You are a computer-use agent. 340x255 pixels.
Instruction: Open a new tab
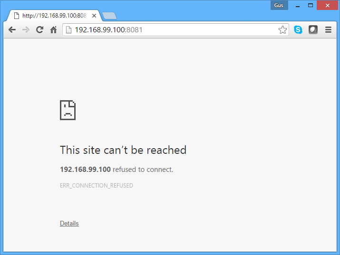(109, 16)
